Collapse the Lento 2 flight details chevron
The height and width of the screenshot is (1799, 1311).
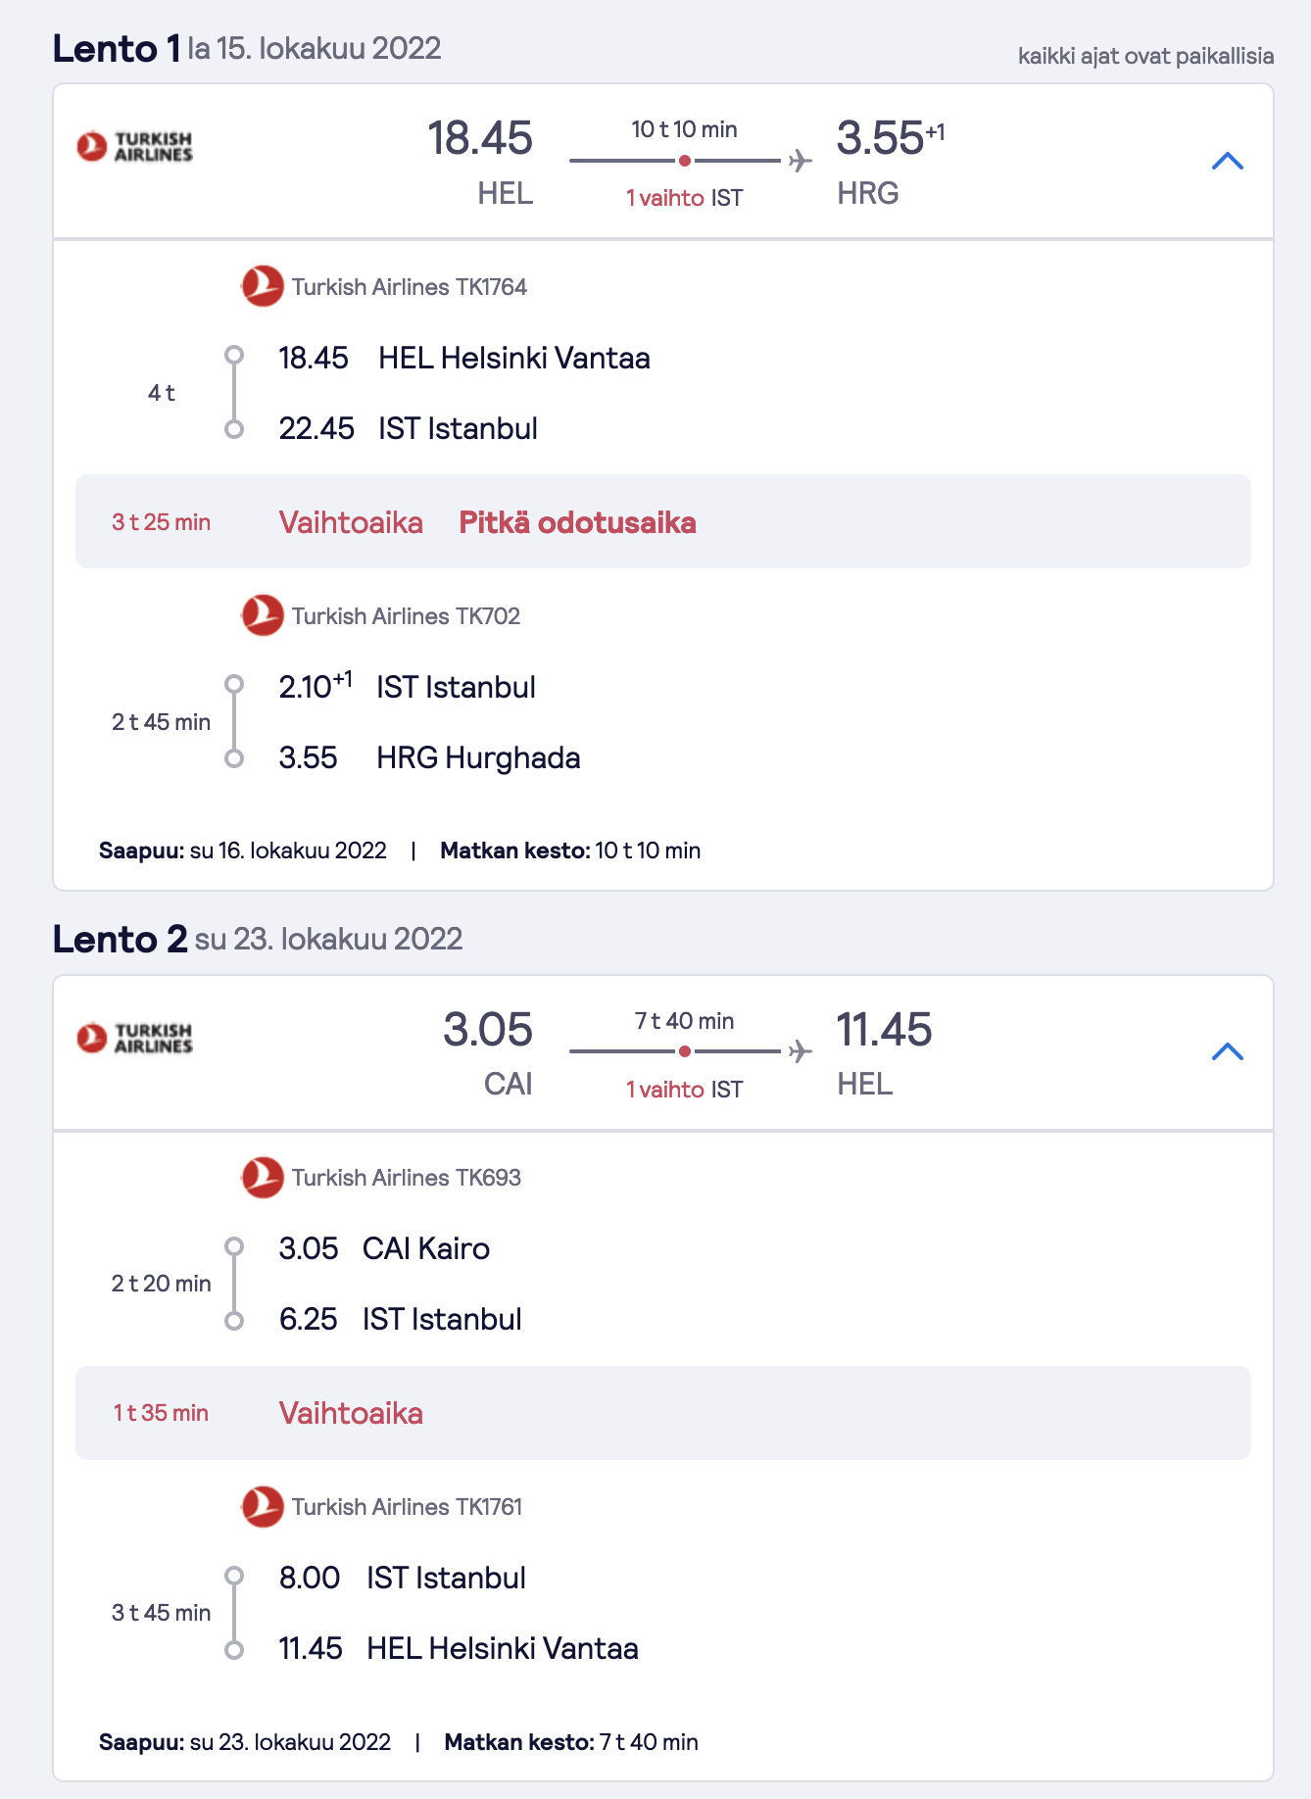click(x=1227, y=1051)
